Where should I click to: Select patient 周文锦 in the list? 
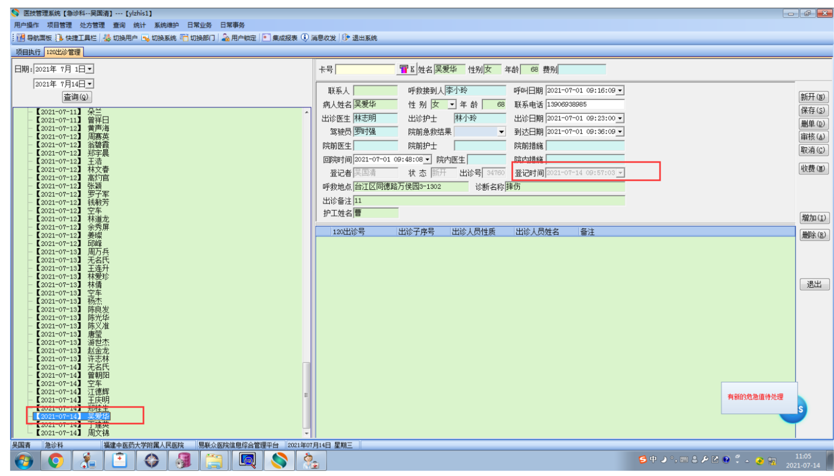(72, 433)
